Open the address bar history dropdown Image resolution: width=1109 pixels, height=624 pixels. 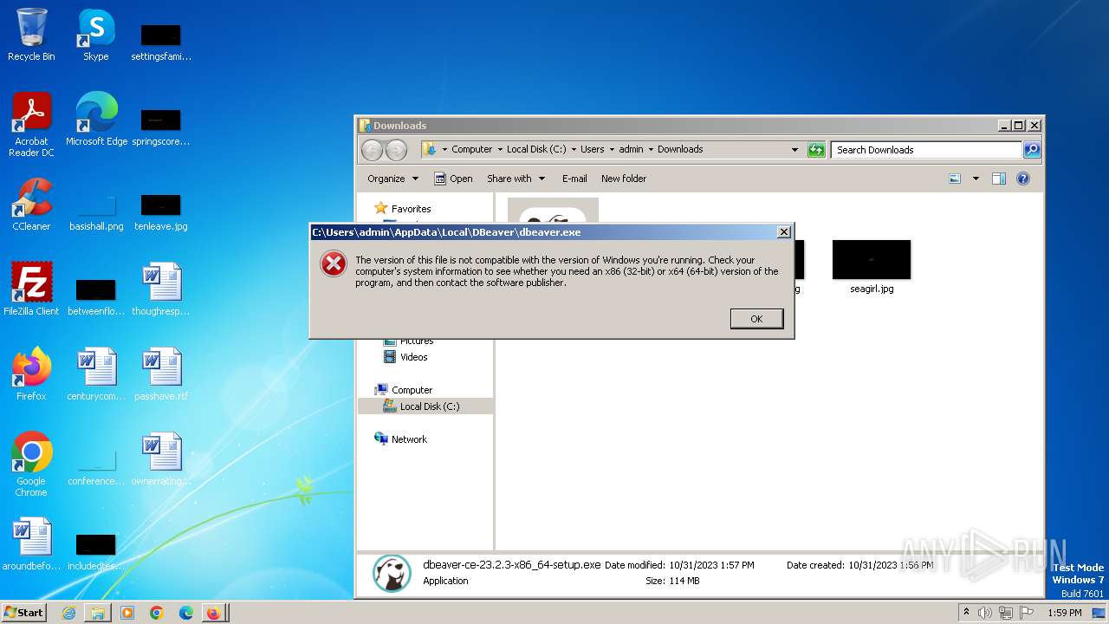[794, 150]
